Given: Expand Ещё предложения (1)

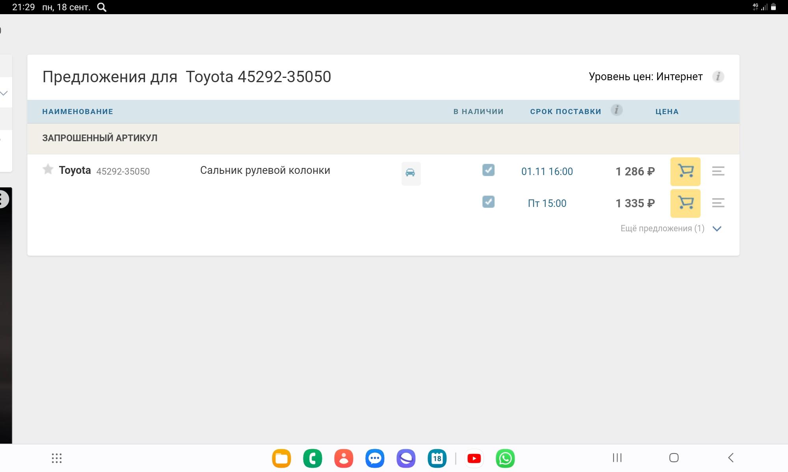Looking at the screenshot, I should (x=671, y=229).
